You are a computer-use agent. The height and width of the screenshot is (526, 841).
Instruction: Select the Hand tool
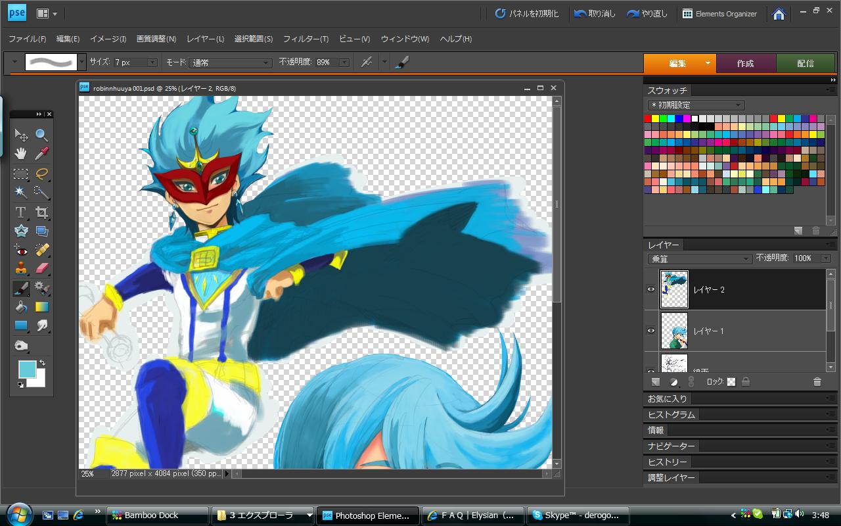pos(21,154)
